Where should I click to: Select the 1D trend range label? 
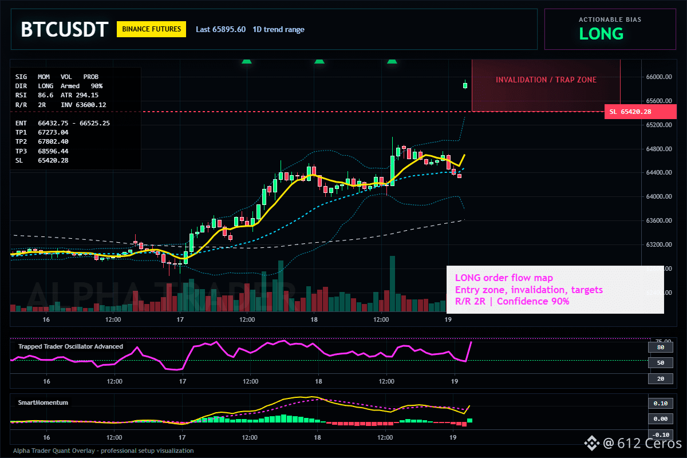pos(278,30)
